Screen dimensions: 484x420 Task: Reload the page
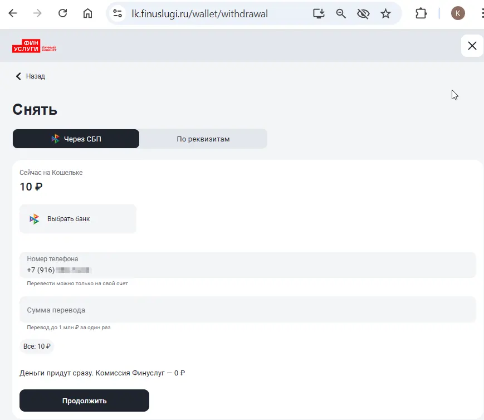(x=63, y=13)
